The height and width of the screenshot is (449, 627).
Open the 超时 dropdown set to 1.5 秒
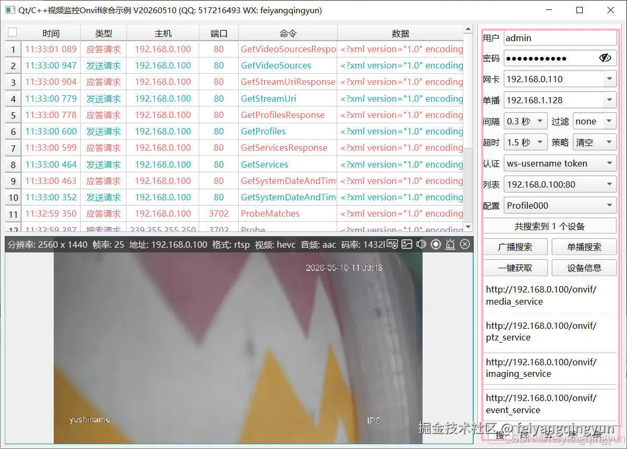coord(525,142)
